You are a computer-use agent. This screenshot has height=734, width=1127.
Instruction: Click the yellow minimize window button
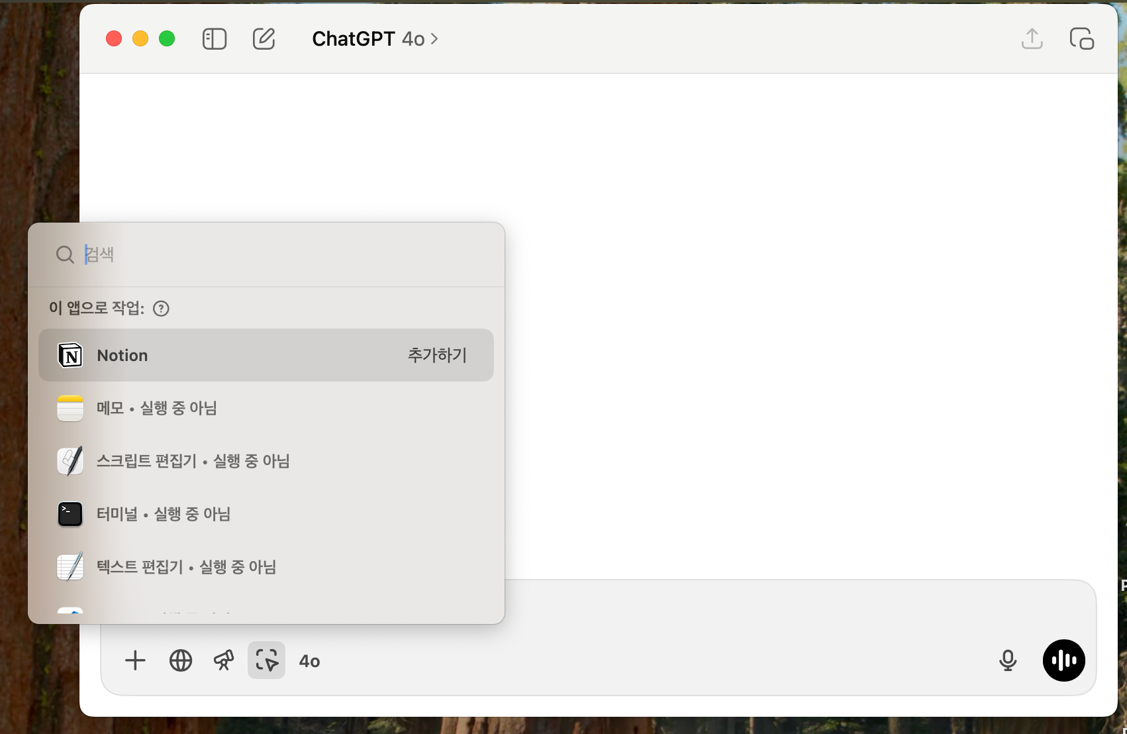coord(140,39)
